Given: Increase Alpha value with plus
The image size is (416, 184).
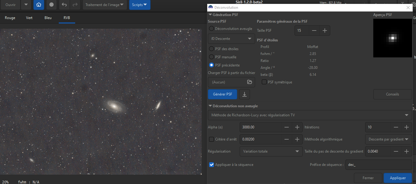Looking at the screenshot, I should coord(297,127).
